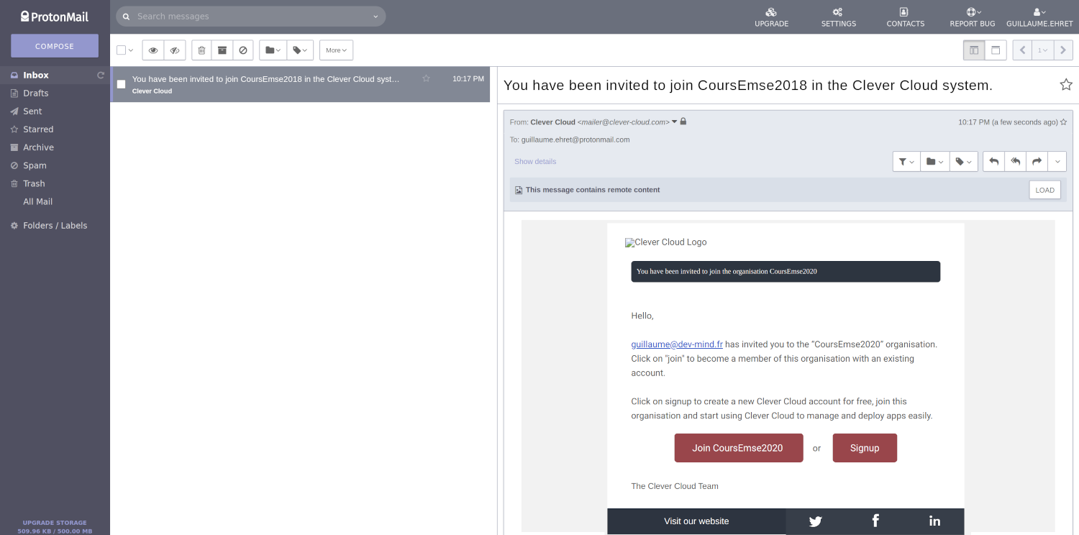Open more message actions chevron

[1057, 162]
